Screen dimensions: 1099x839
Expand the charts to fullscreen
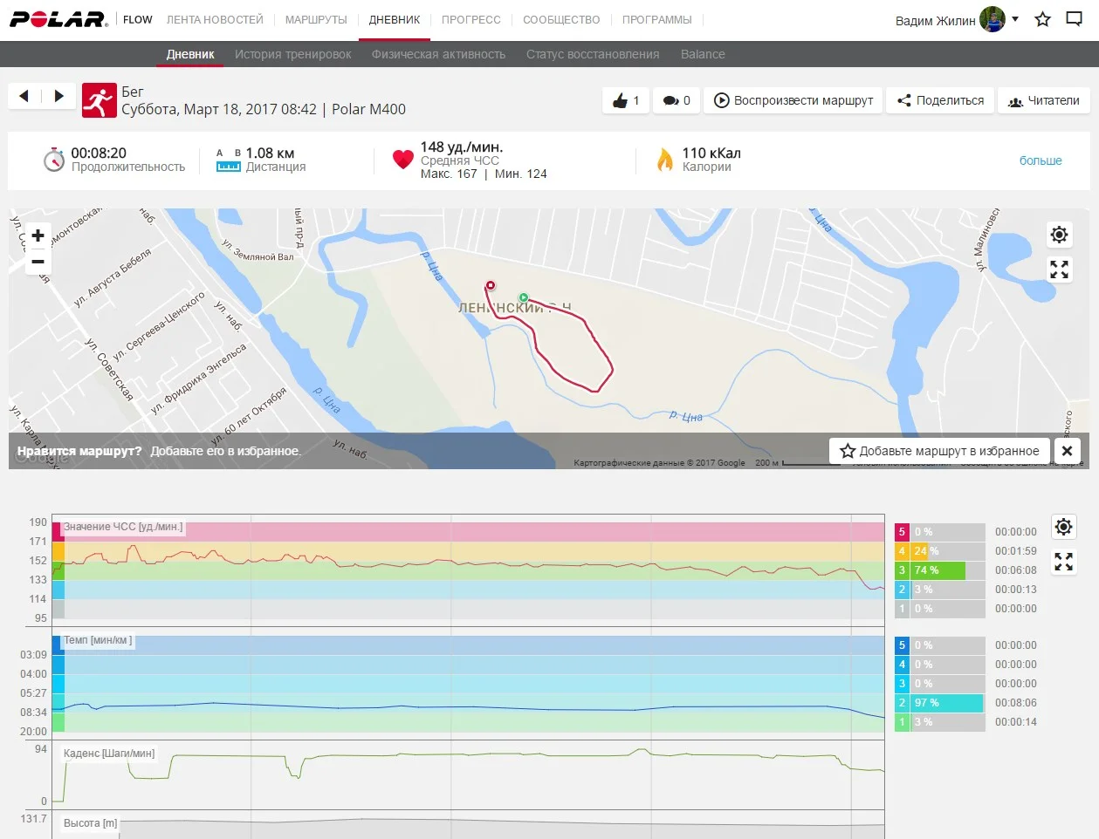(x=1063, y=563)
